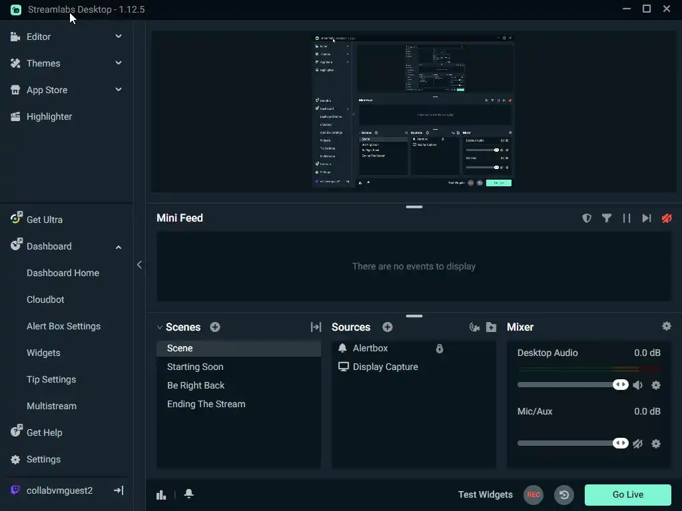Click the divider handle above Mini Feed

pos(414,207)
